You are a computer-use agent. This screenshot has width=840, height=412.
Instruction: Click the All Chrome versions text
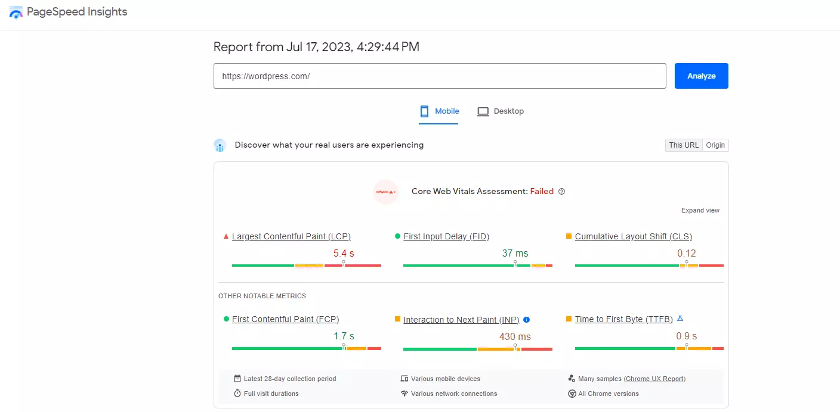[609, 394]
